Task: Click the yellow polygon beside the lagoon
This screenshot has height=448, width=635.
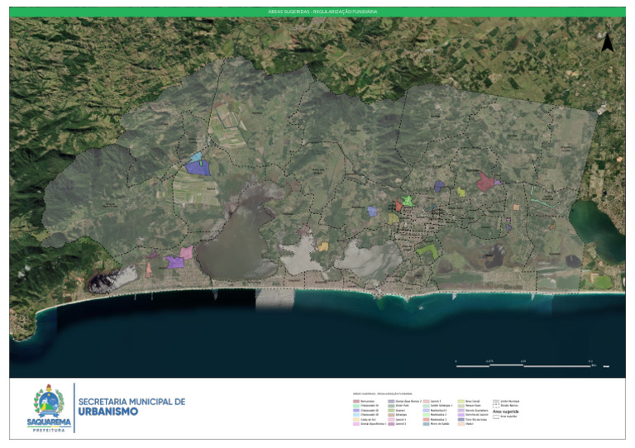Action: 324,246
